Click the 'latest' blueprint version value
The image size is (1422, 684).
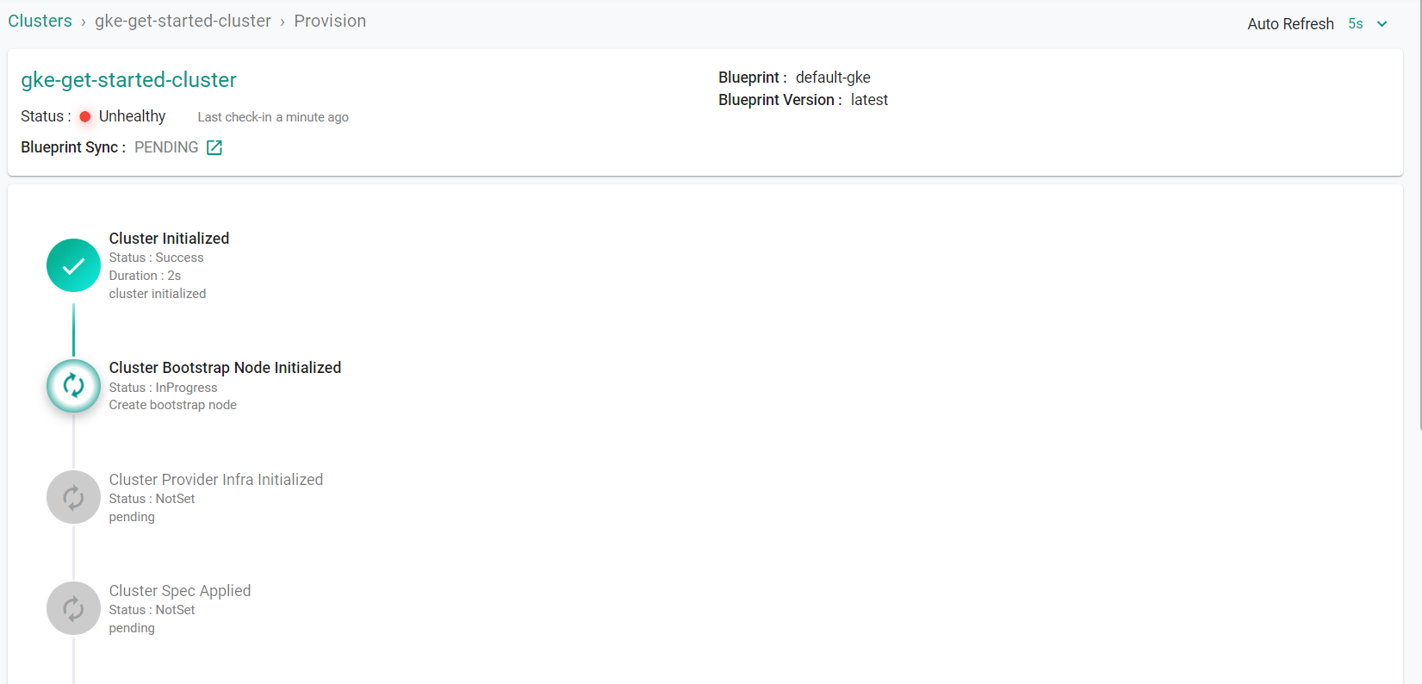tap(869, 100)
